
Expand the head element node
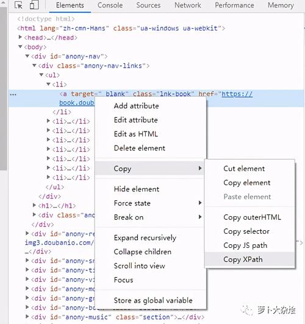point(20,37)
